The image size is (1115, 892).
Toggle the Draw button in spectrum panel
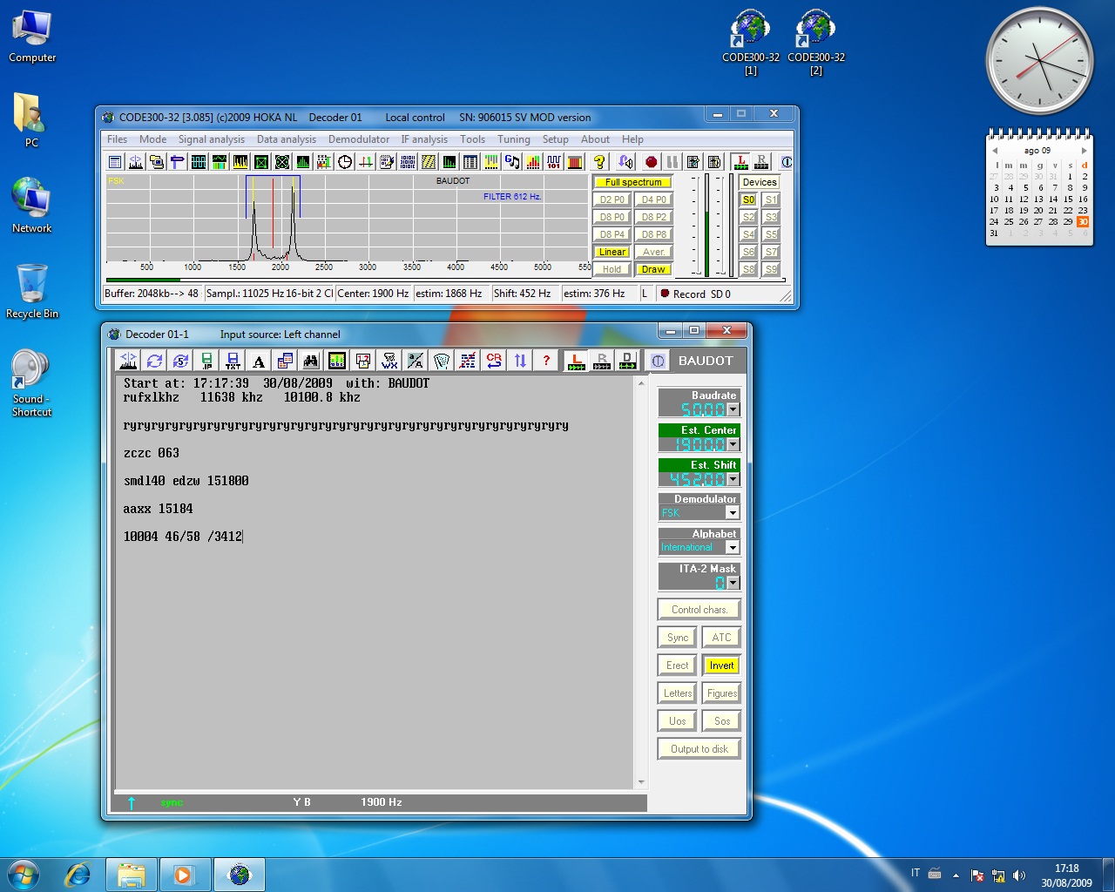pyautogui.click(x=653, y=269)
